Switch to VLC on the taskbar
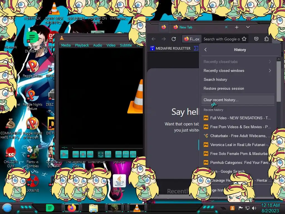285x214 pixels. point(137,208)
